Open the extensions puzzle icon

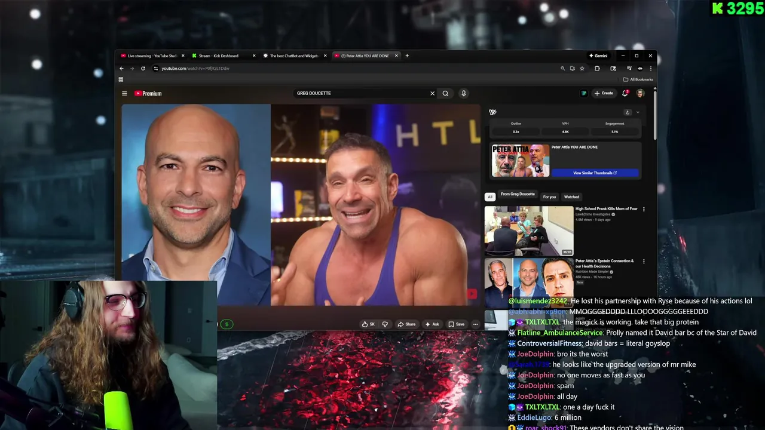coord(597,68)
